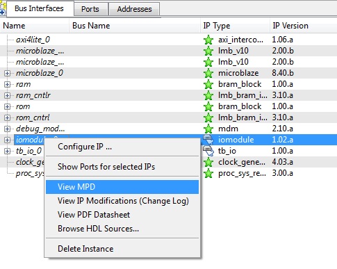Switch to the Ports tab

[x=90, y=9]
